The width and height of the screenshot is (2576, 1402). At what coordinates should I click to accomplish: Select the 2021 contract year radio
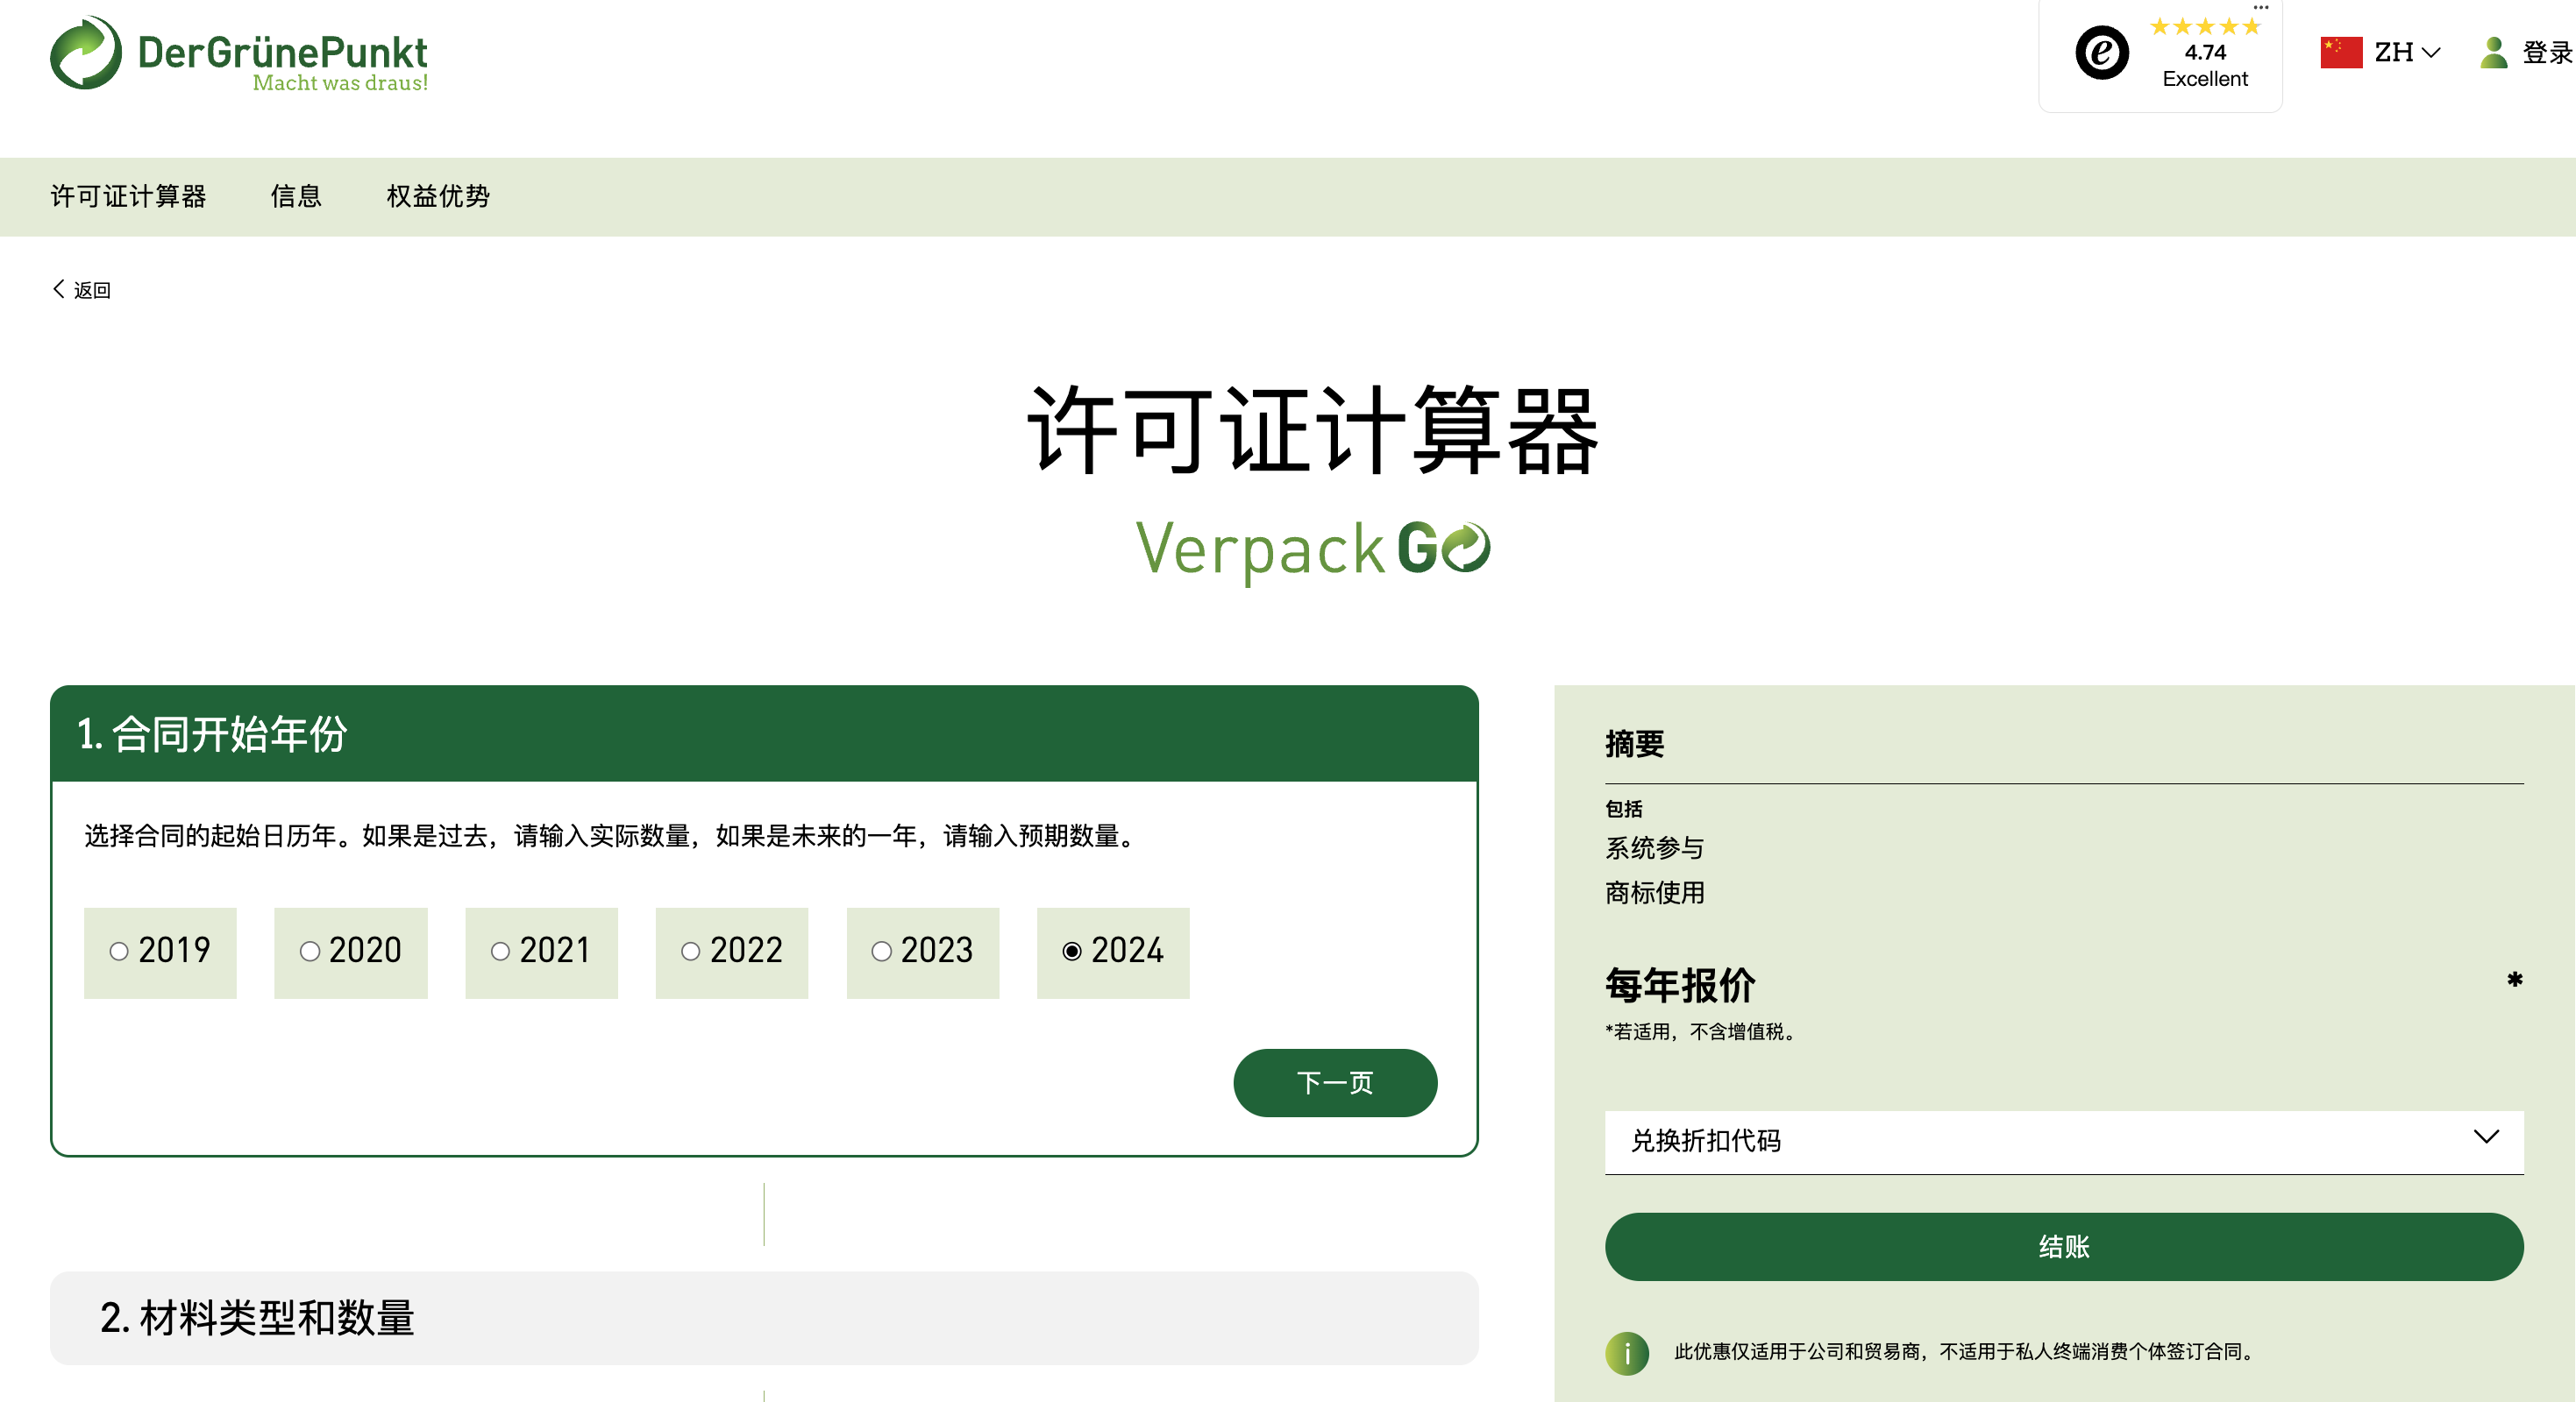(x=500, y=952)
